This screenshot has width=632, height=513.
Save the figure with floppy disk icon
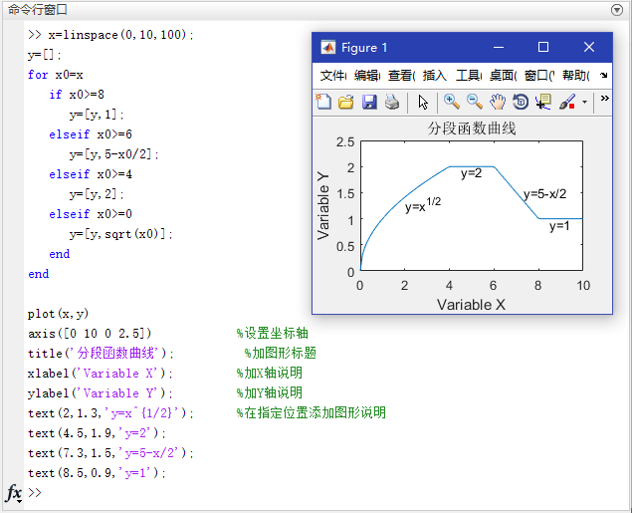(x=369, y=102)
